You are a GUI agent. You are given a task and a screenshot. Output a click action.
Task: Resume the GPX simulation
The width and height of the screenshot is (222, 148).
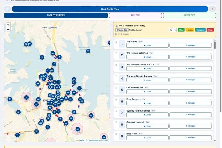click(x=200, y=30)
